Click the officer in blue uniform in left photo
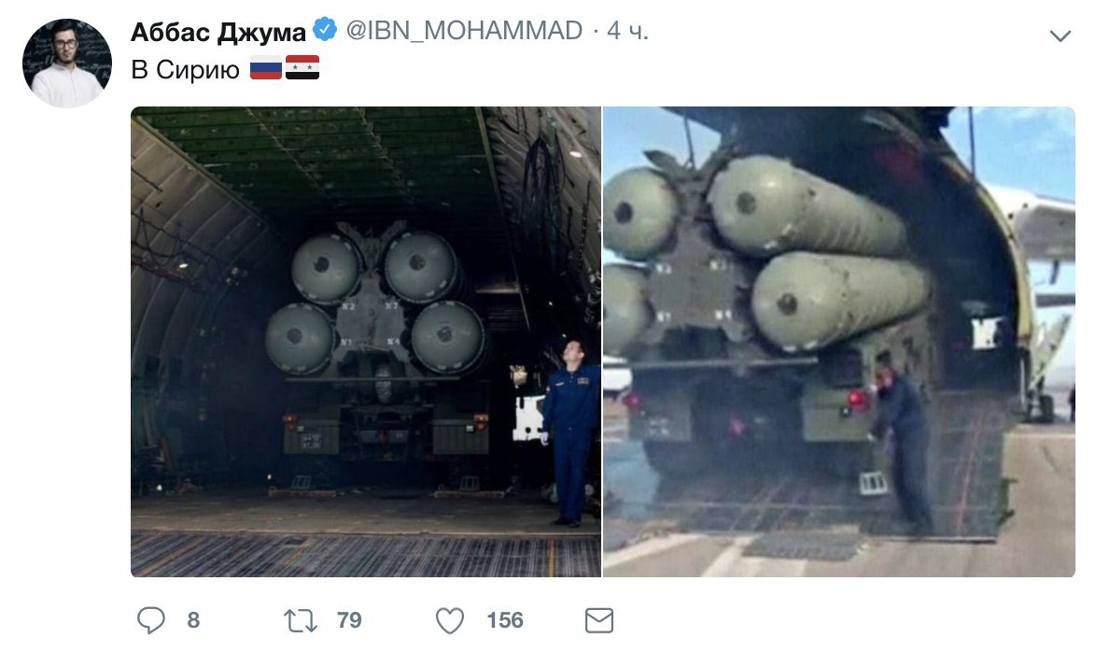This screenshot has width=1096, height=652. tap(570, 433)
